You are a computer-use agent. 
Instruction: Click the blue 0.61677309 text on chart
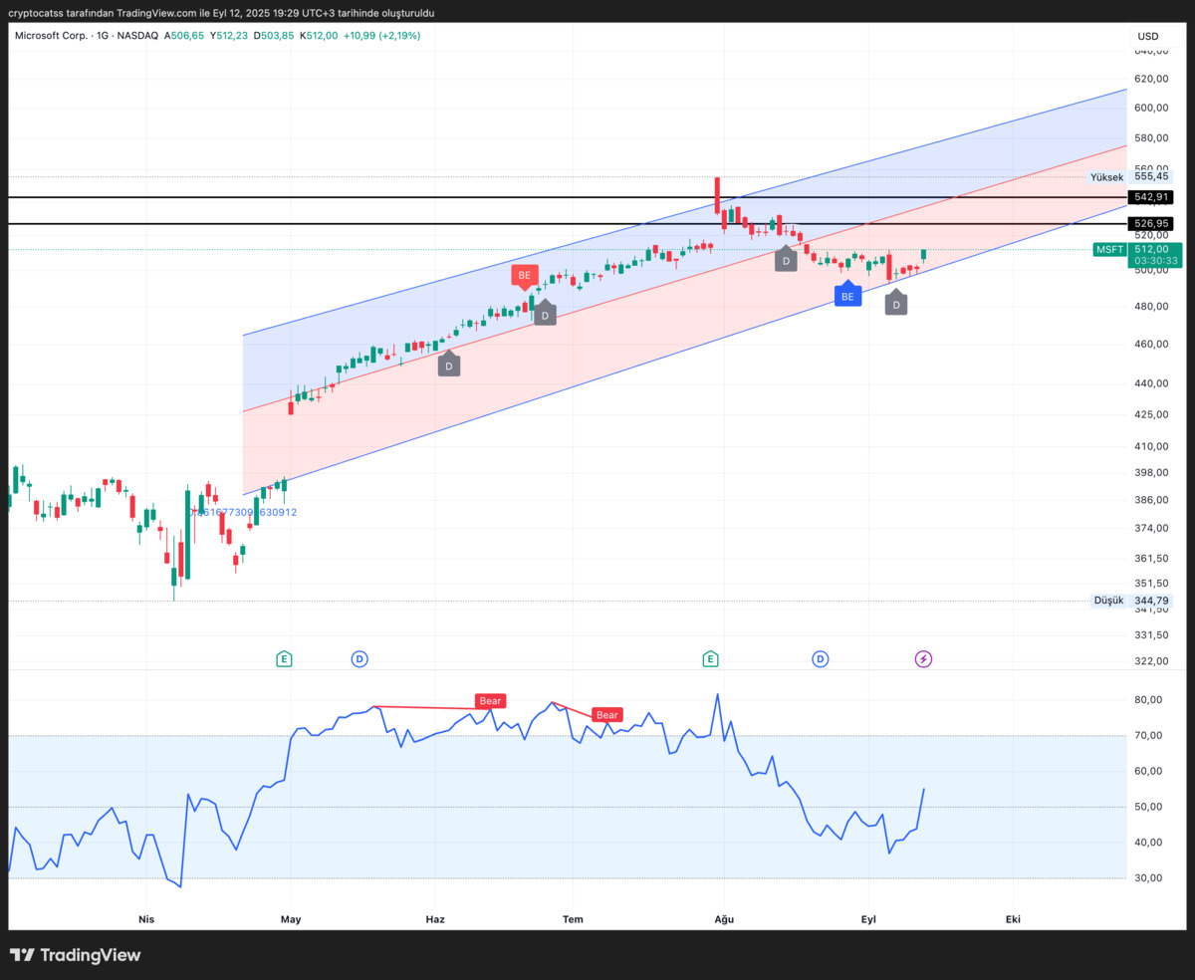pyautogui.click(x=245, y=512)
